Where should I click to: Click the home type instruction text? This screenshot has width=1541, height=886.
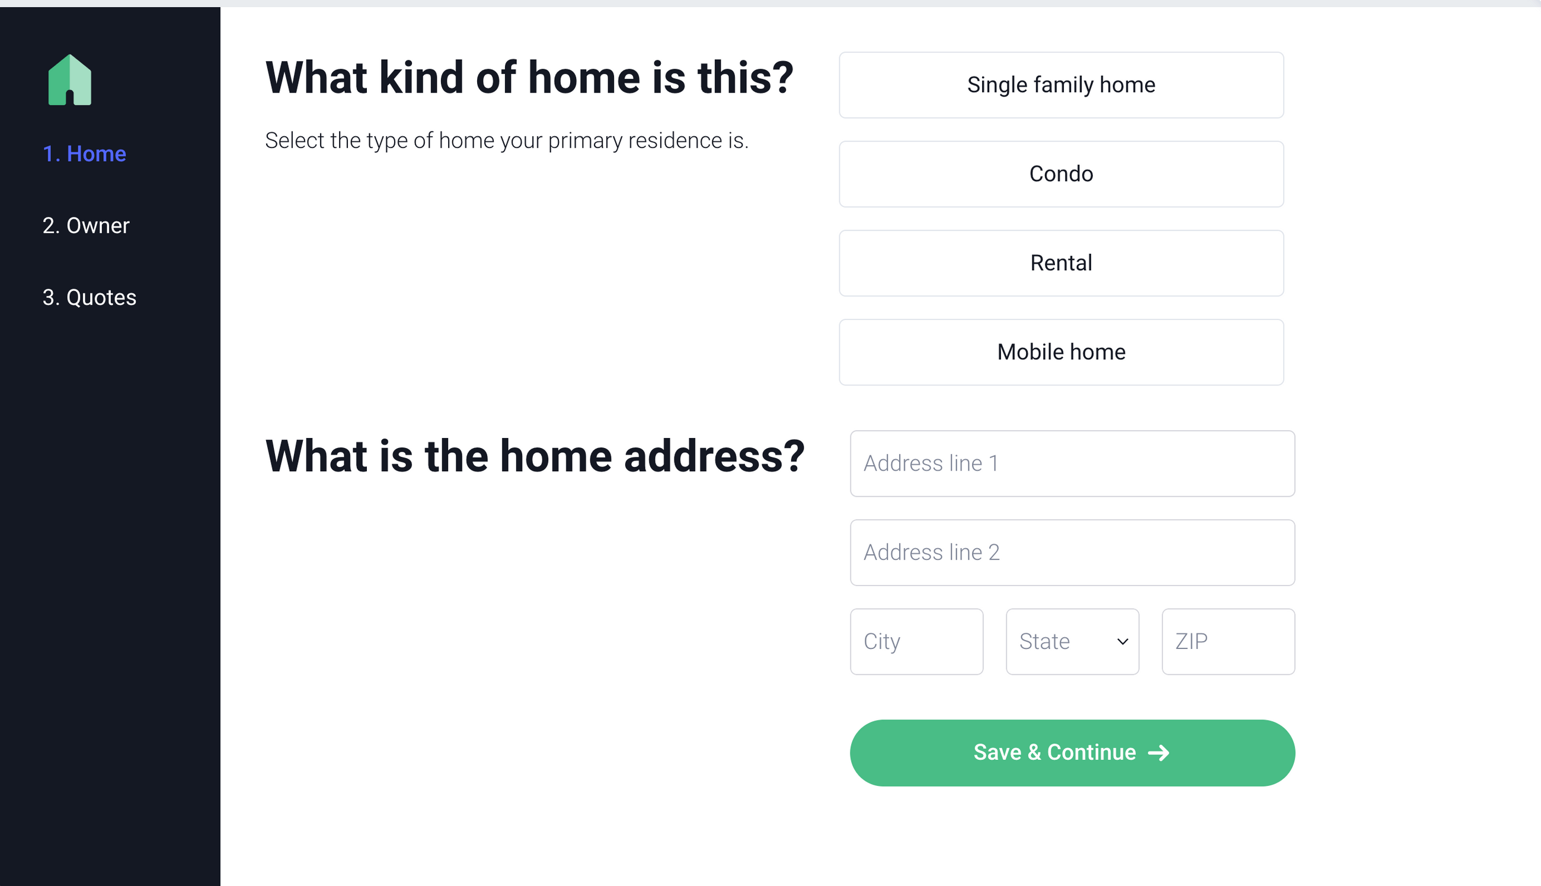[x=507, y=140]
